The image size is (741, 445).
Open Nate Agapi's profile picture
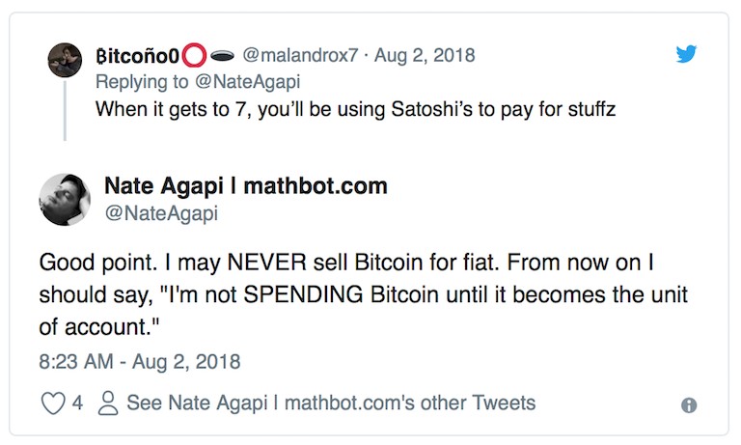tap(65, 200)
